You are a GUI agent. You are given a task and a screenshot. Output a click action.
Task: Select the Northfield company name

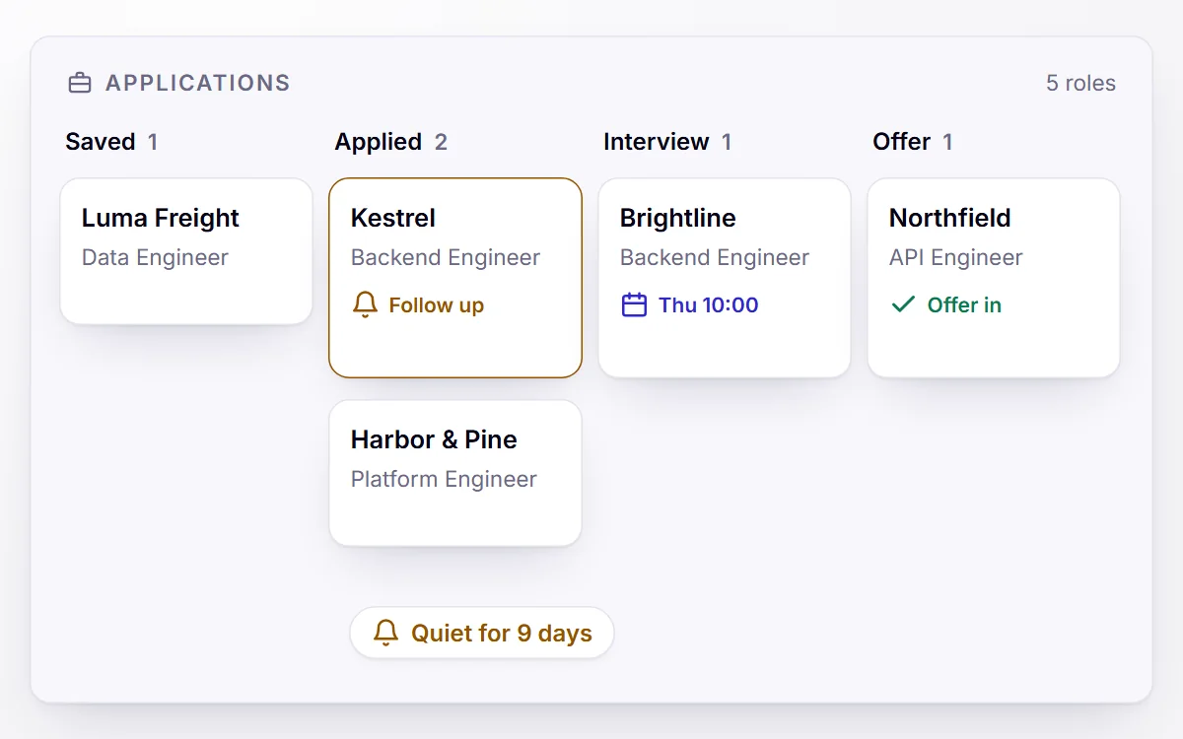950,218
